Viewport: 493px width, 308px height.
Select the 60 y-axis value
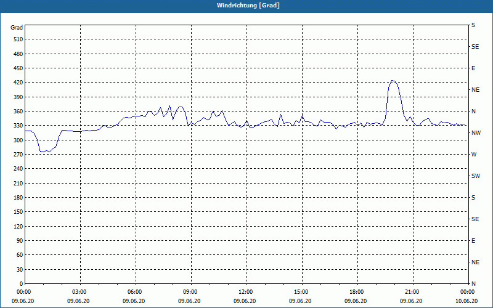click(x=20, y=255)
